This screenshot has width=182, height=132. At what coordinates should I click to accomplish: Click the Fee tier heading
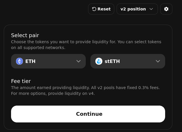(21, 81)
